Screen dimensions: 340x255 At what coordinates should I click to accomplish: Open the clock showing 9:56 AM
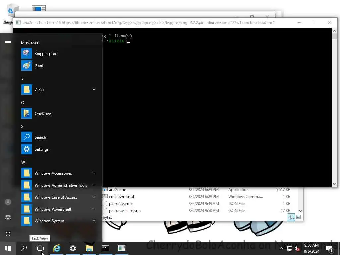tap(311, 248)
